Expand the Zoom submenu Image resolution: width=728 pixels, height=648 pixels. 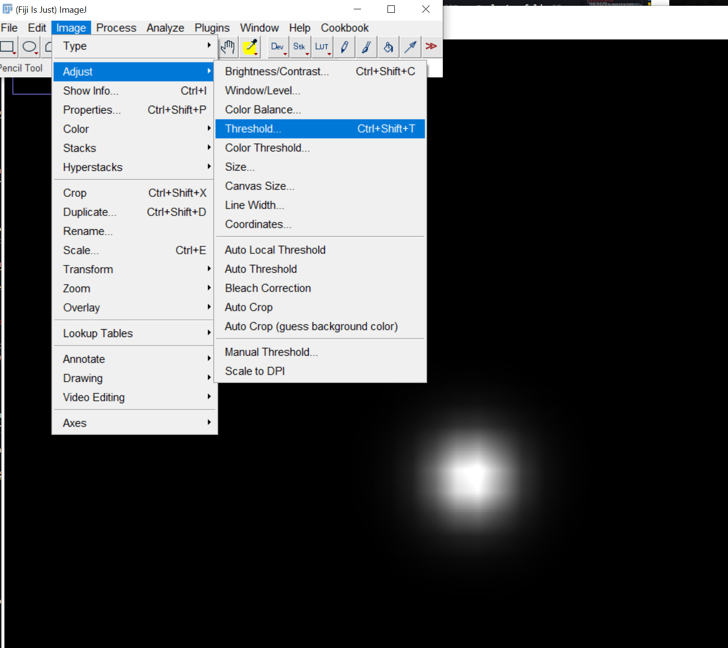coord(135,288)
